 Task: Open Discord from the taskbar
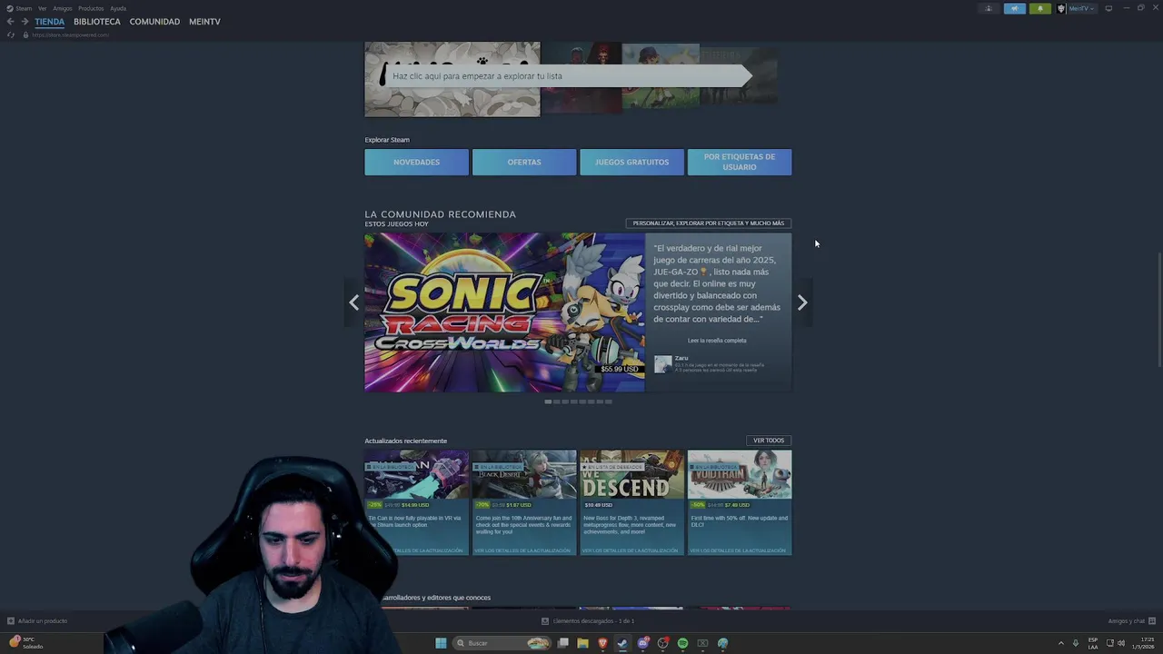(642, 643)
